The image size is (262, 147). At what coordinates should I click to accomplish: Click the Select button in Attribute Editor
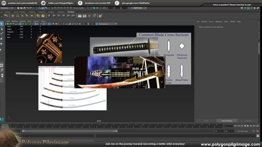(206, 121)
